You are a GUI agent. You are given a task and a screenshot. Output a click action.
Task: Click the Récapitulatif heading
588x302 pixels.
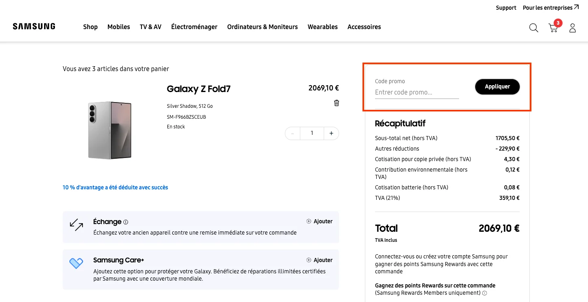(400, 124)
